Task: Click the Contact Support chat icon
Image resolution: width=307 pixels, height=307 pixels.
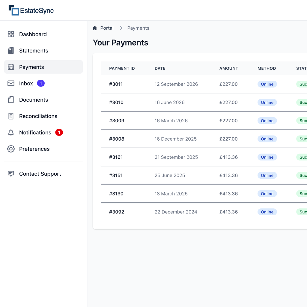Action: pos(11,174)
